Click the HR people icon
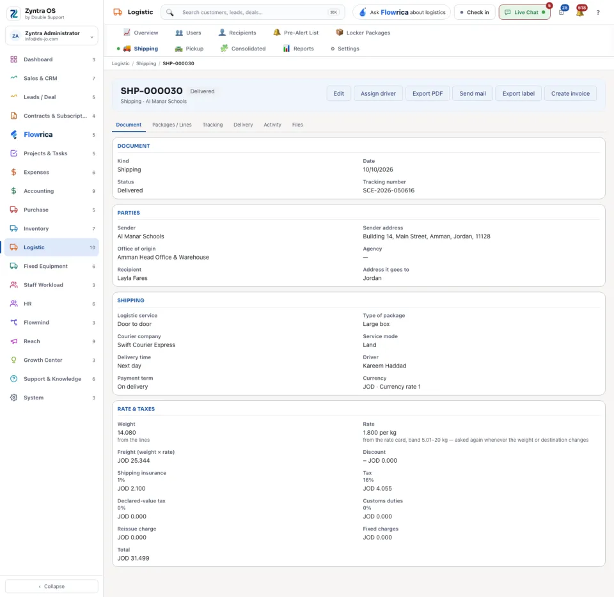Viewport: 614px width, 597px height. click(x=13, y=304)
